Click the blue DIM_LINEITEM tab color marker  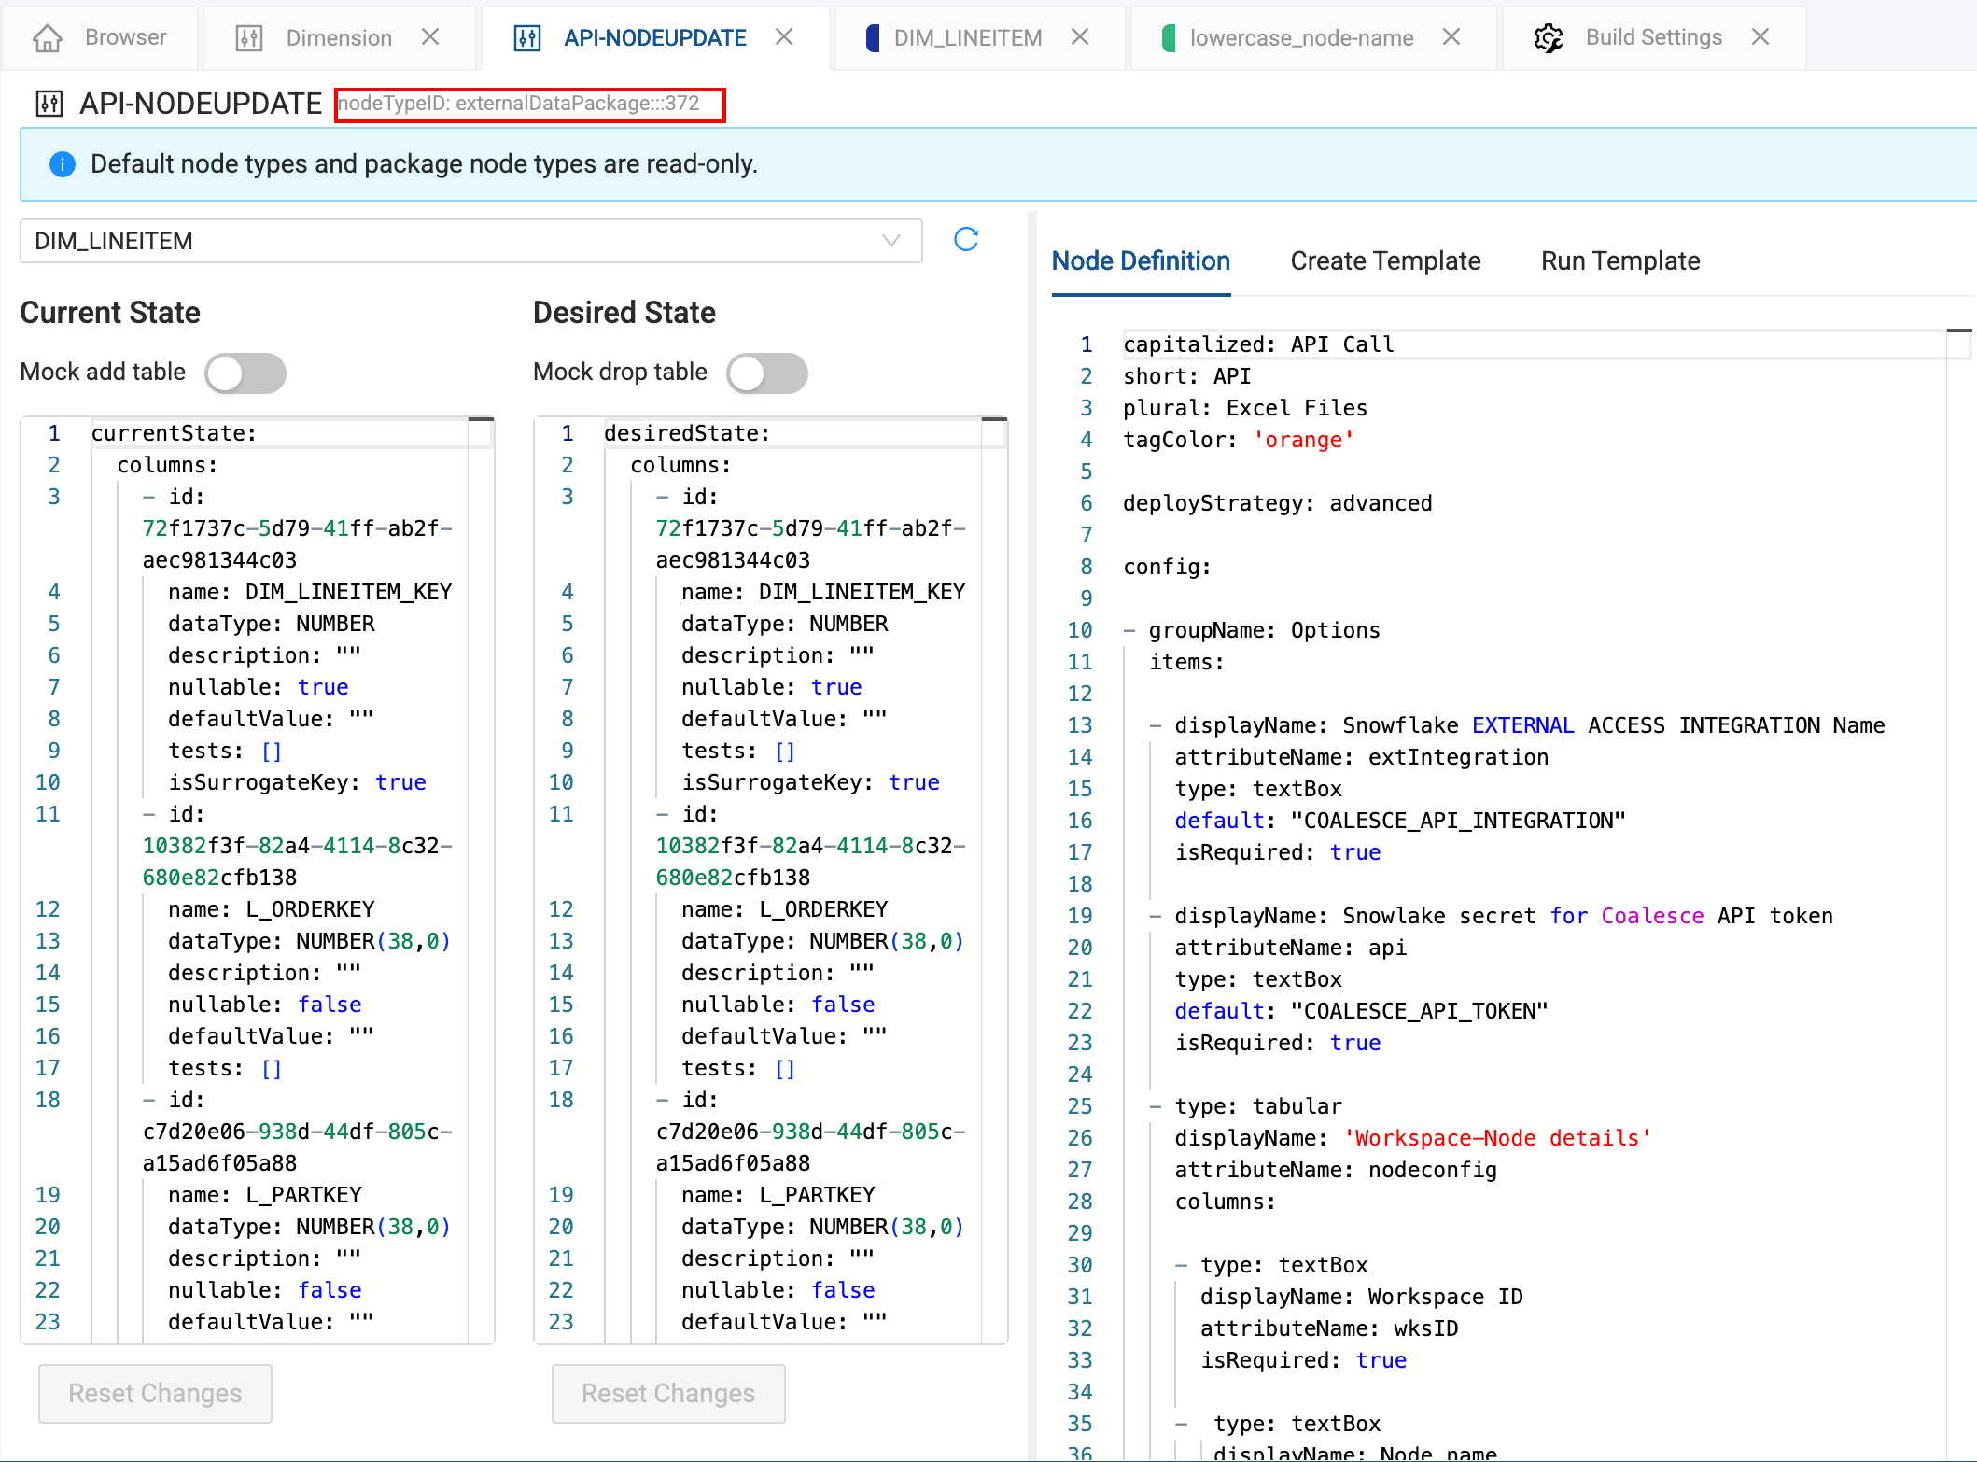coord(873,37)
